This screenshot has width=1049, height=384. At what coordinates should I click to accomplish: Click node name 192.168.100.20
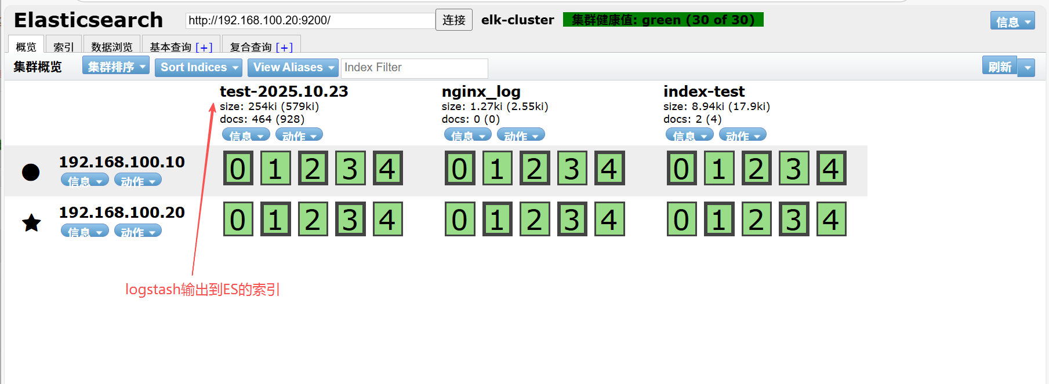click(122, 212)
